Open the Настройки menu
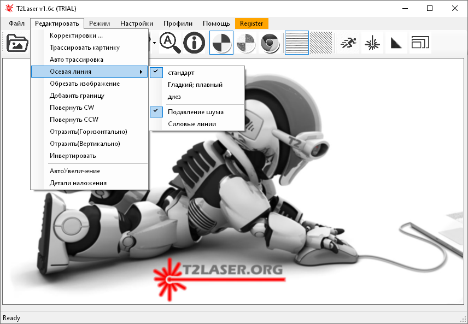 click(137, 23)
